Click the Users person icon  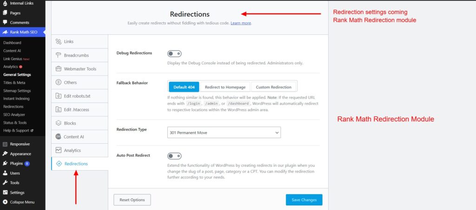click(5, 173)
